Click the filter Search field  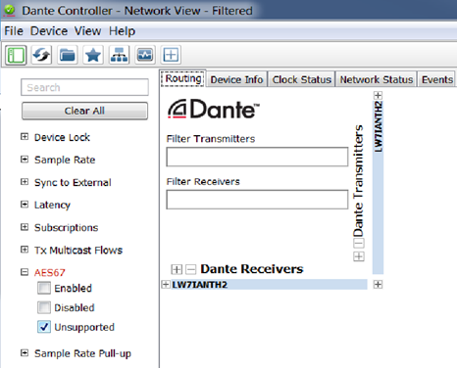pos(84,87)
